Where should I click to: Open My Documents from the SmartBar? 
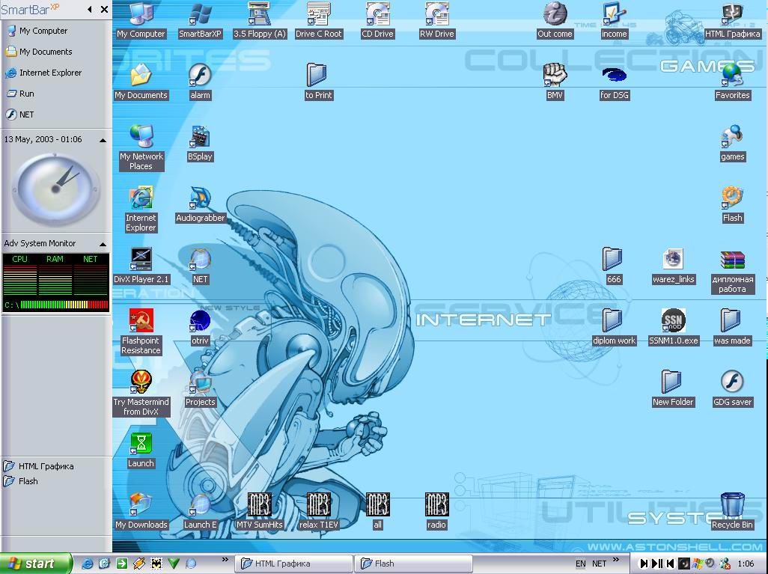click(x=39, y=52)
